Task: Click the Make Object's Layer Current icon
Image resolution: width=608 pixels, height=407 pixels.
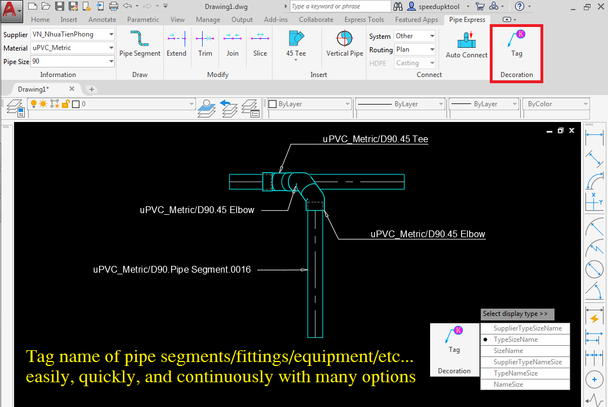Action: pos(207,108)
